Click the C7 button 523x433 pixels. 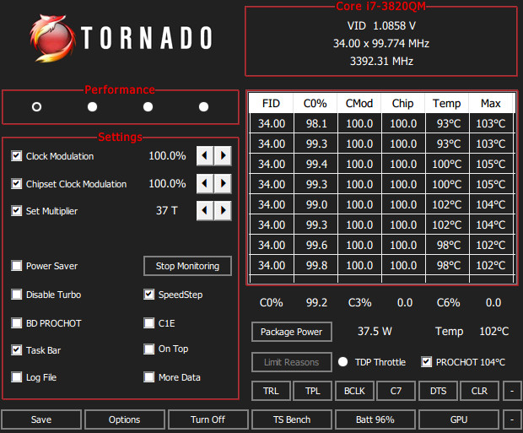coord(396,391)
